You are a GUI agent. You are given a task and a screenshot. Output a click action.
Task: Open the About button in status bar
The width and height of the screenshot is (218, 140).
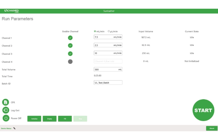click(211, 128)
